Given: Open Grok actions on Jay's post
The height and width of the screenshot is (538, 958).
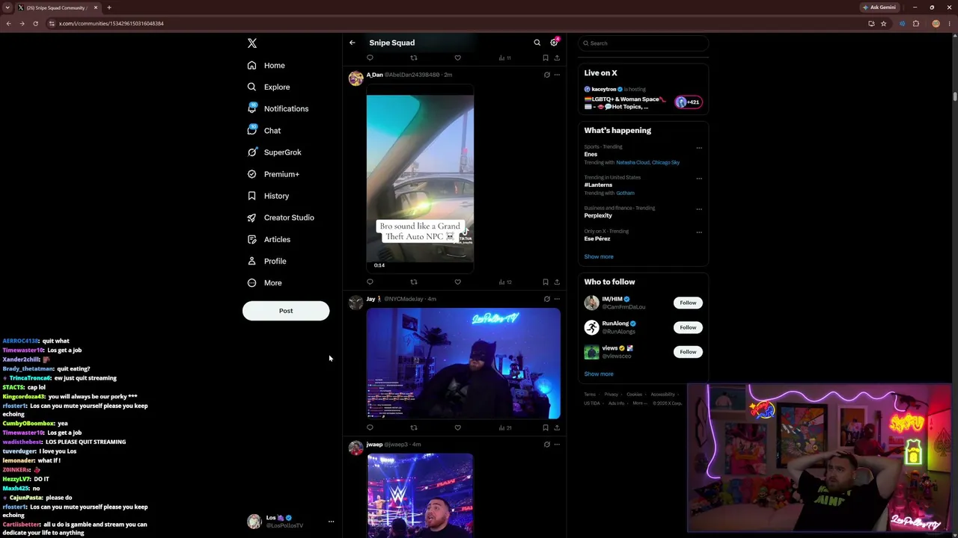Looking at the screenshot, I should 546,299.
